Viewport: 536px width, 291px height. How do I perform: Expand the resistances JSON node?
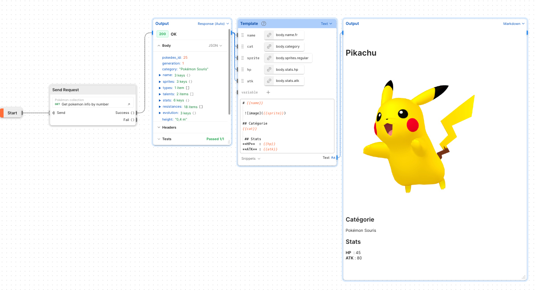(x=159, y=107)
